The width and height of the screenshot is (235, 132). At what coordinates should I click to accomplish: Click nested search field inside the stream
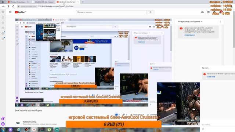click(x=89, y=27)
